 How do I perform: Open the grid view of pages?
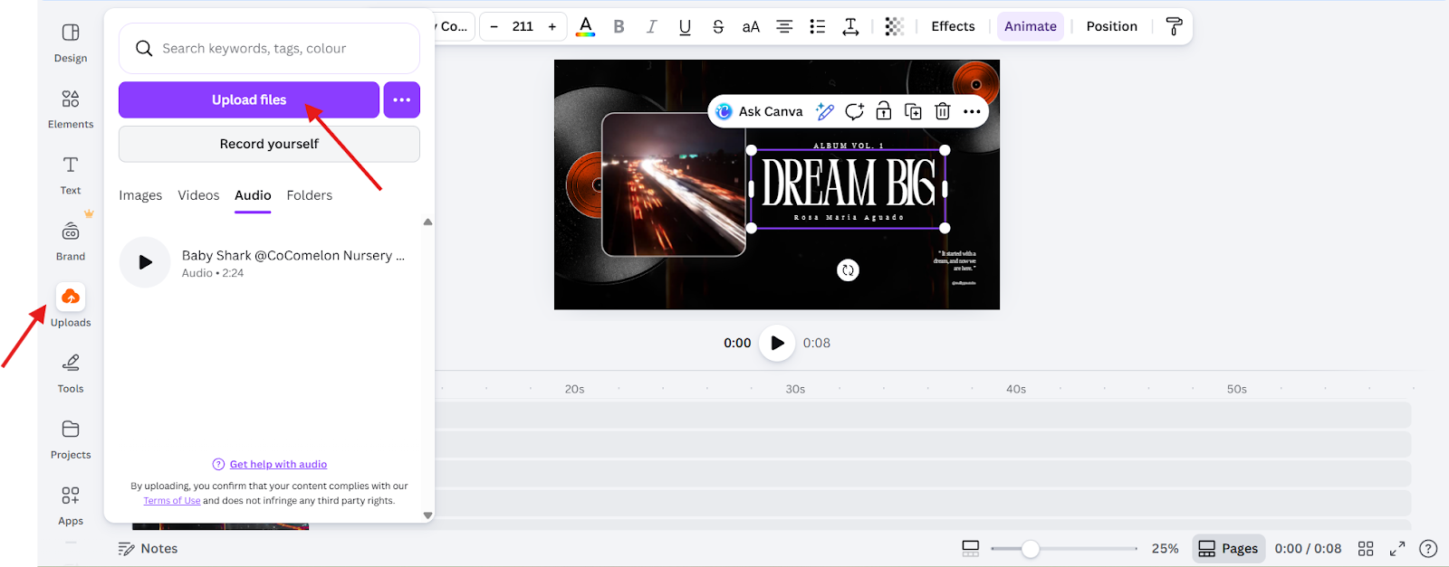click(1366, 549)
